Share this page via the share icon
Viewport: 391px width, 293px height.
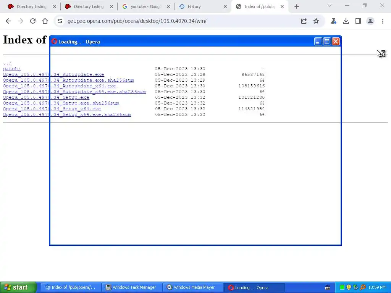click(x=304, y=21)
